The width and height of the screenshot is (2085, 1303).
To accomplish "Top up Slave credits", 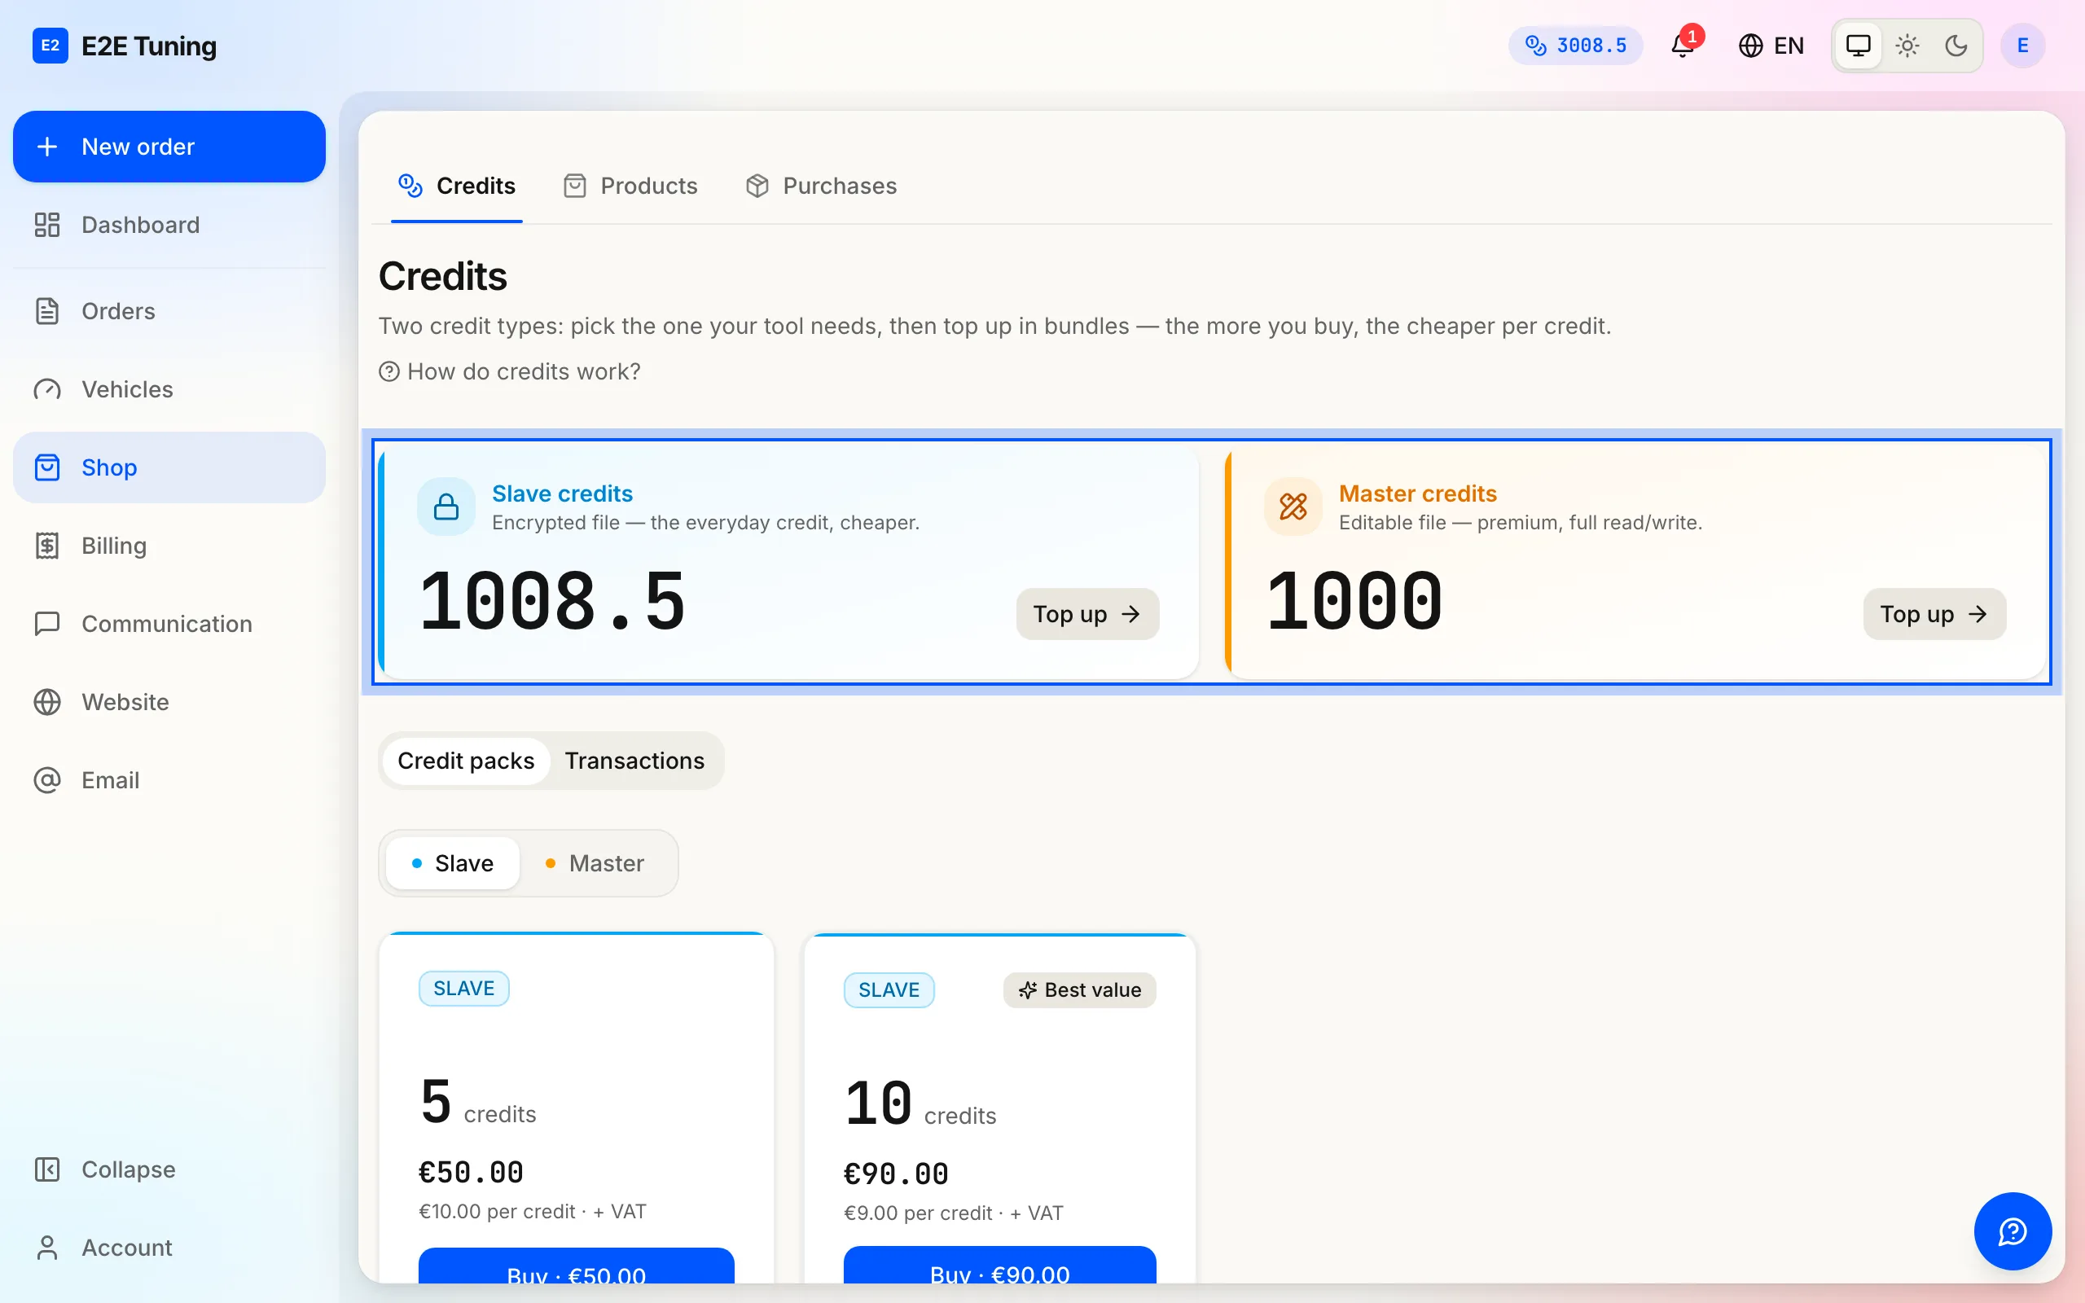I will point(1087,614).
